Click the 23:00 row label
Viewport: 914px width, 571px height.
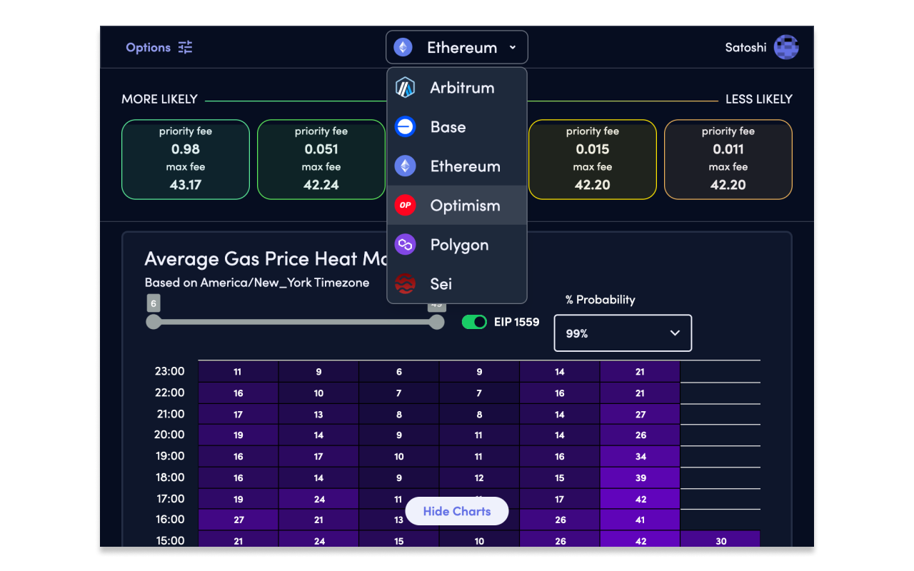tap(170, 371)
